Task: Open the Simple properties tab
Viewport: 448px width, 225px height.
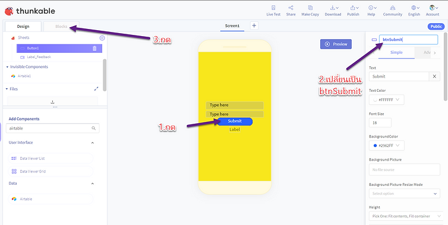Action: pos(396,53)
